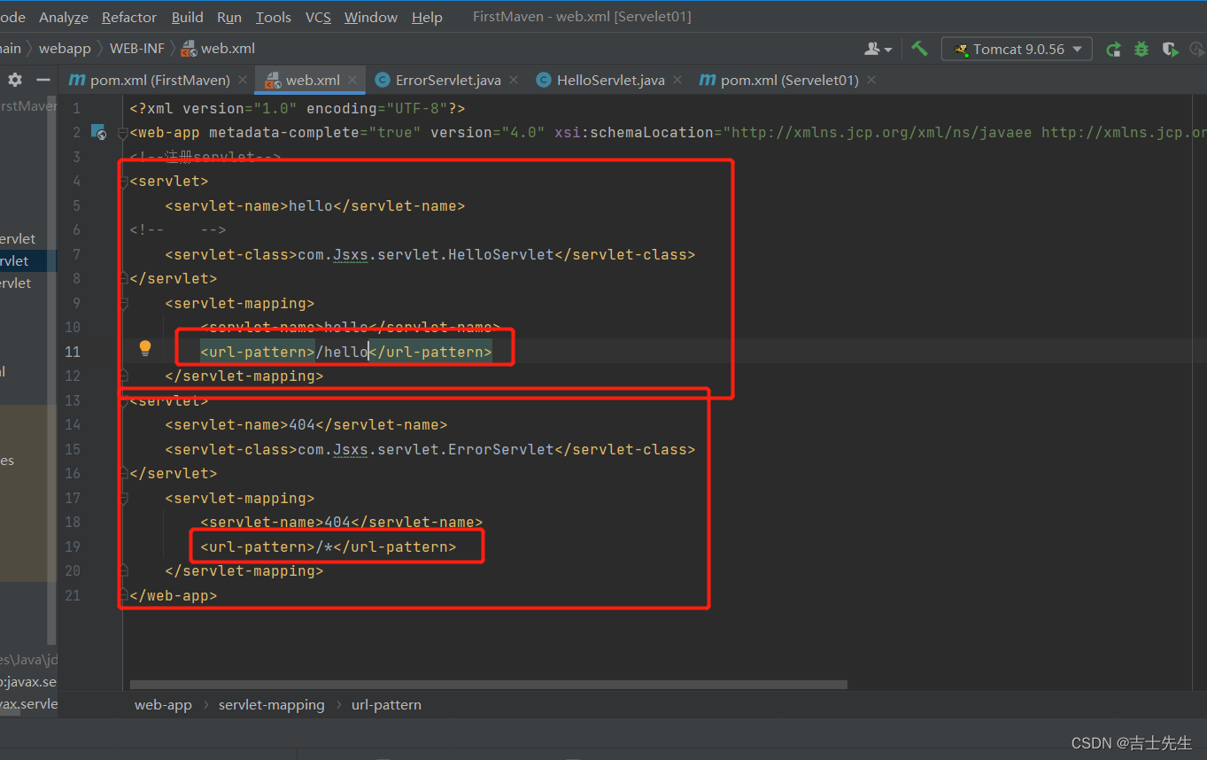Click the /hello url-pattern text on line 11
Screen dimensions: 1207x760
(x=342, y=352)
